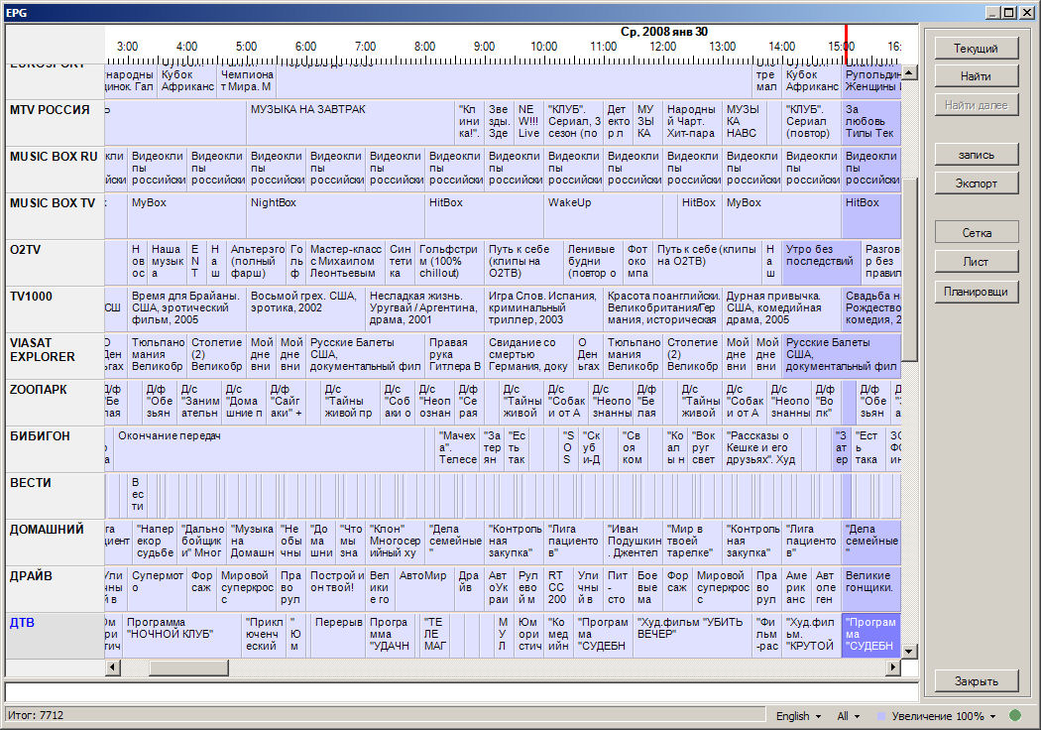
Task: Select the Народный Чарт programme on MTV
Action: 692,123
